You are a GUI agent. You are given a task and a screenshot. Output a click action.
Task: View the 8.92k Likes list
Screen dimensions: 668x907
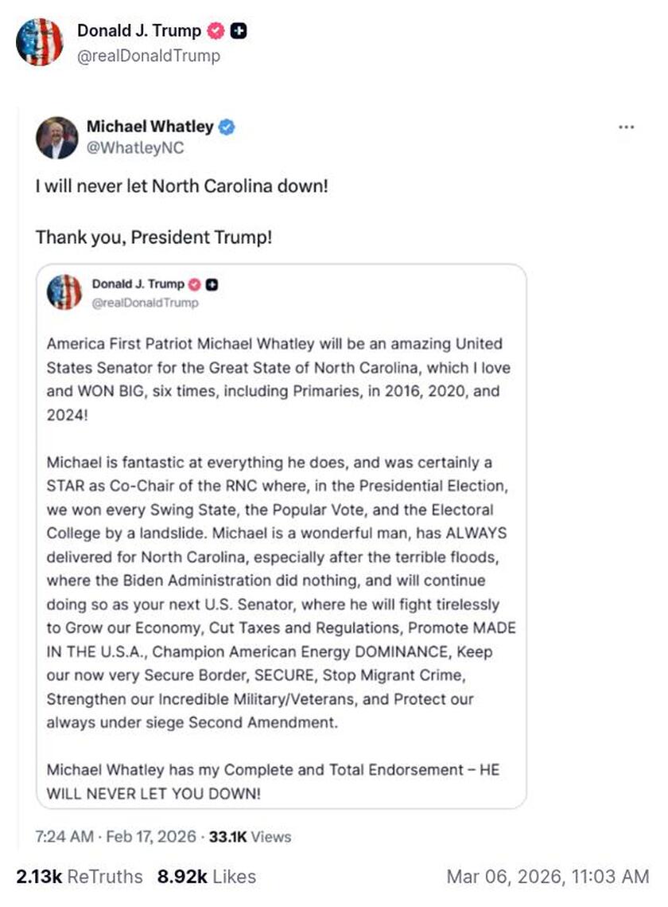207,877
